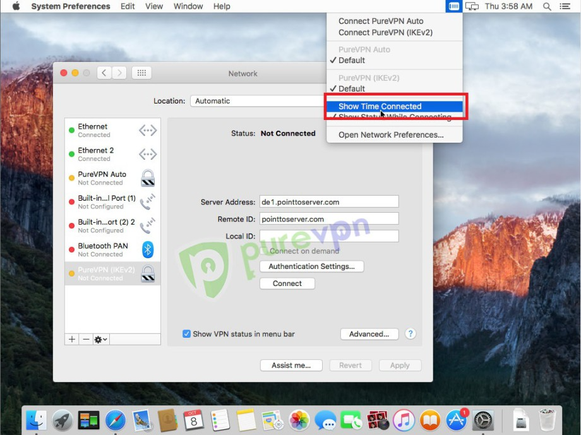Screen dimensions: 581x435
Task: Select Show Time Connected menu item
Action: tap(394, 106)
